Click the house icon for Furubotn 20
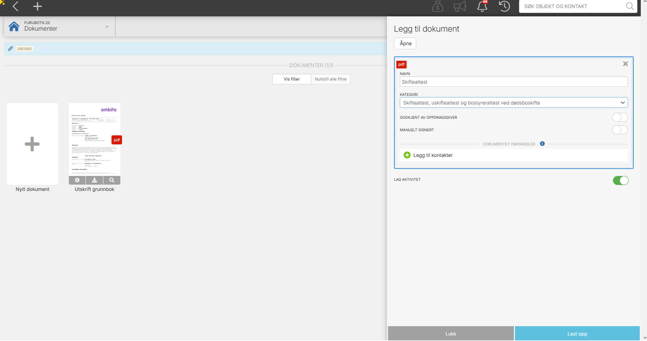 pyautogui.click(x=14, y=26)
